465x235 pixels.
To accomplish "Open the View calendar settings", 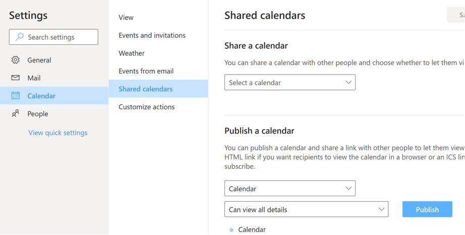I will click(126, 17).
